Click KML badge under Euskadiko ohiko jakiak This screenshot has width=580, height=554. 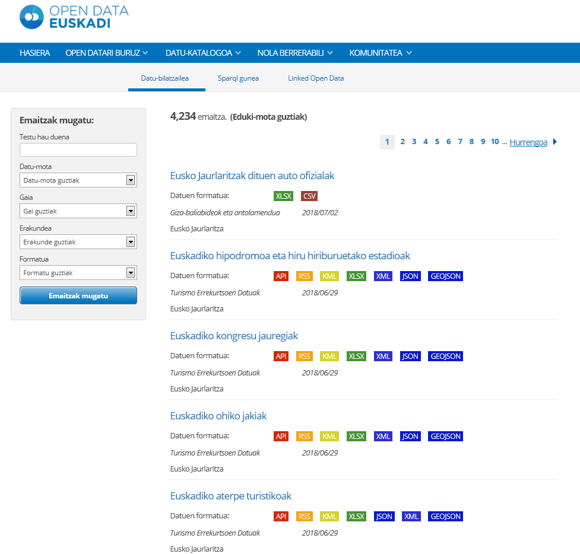click(x=329, y=437)
